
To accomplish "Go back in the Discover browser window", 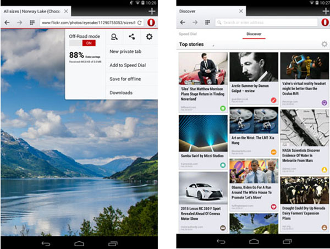I will click(183, 23).
